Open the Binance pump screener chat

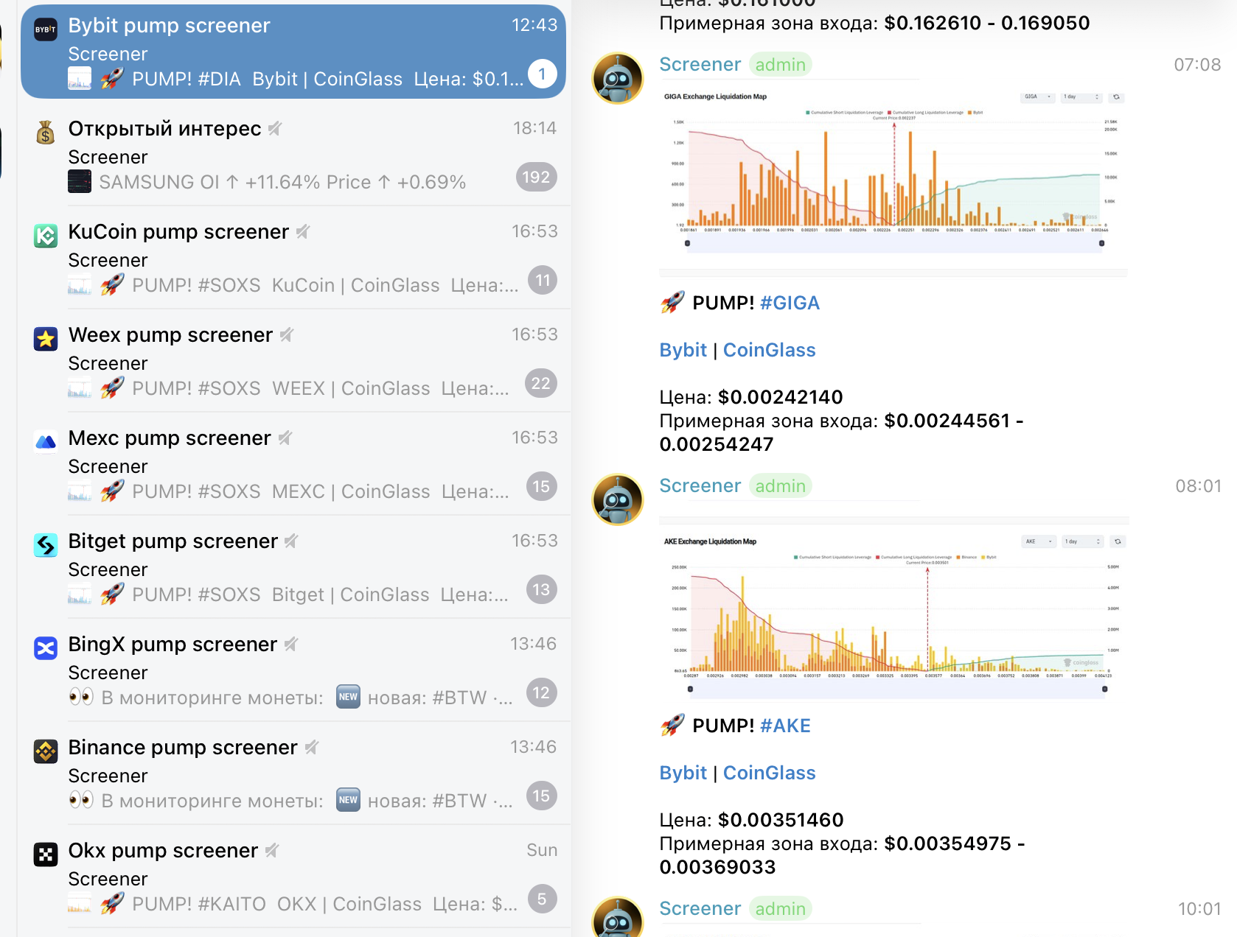(293, 773)
